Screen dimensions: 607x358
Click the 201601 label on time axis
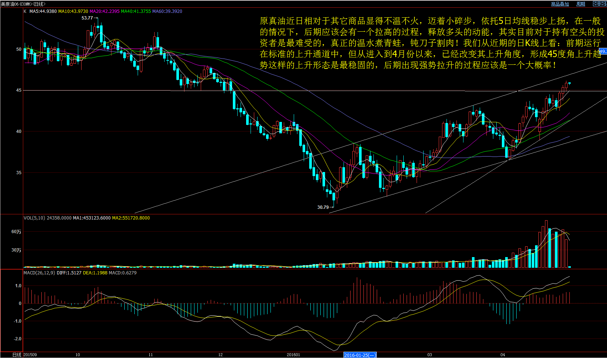click(x=293, y=355)
